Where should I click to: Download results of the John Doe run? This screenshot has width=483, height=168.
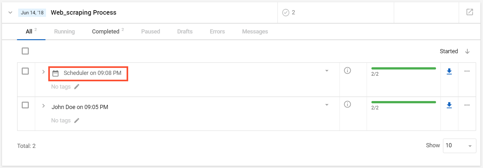click(x=449, y=105)
